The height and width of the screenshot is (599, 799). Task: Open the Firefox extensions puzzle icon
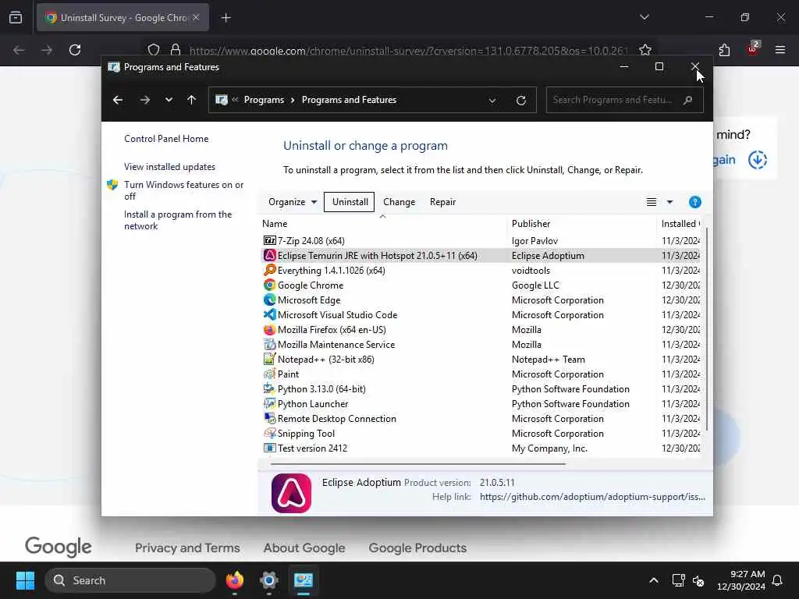(x=724, y=50)
